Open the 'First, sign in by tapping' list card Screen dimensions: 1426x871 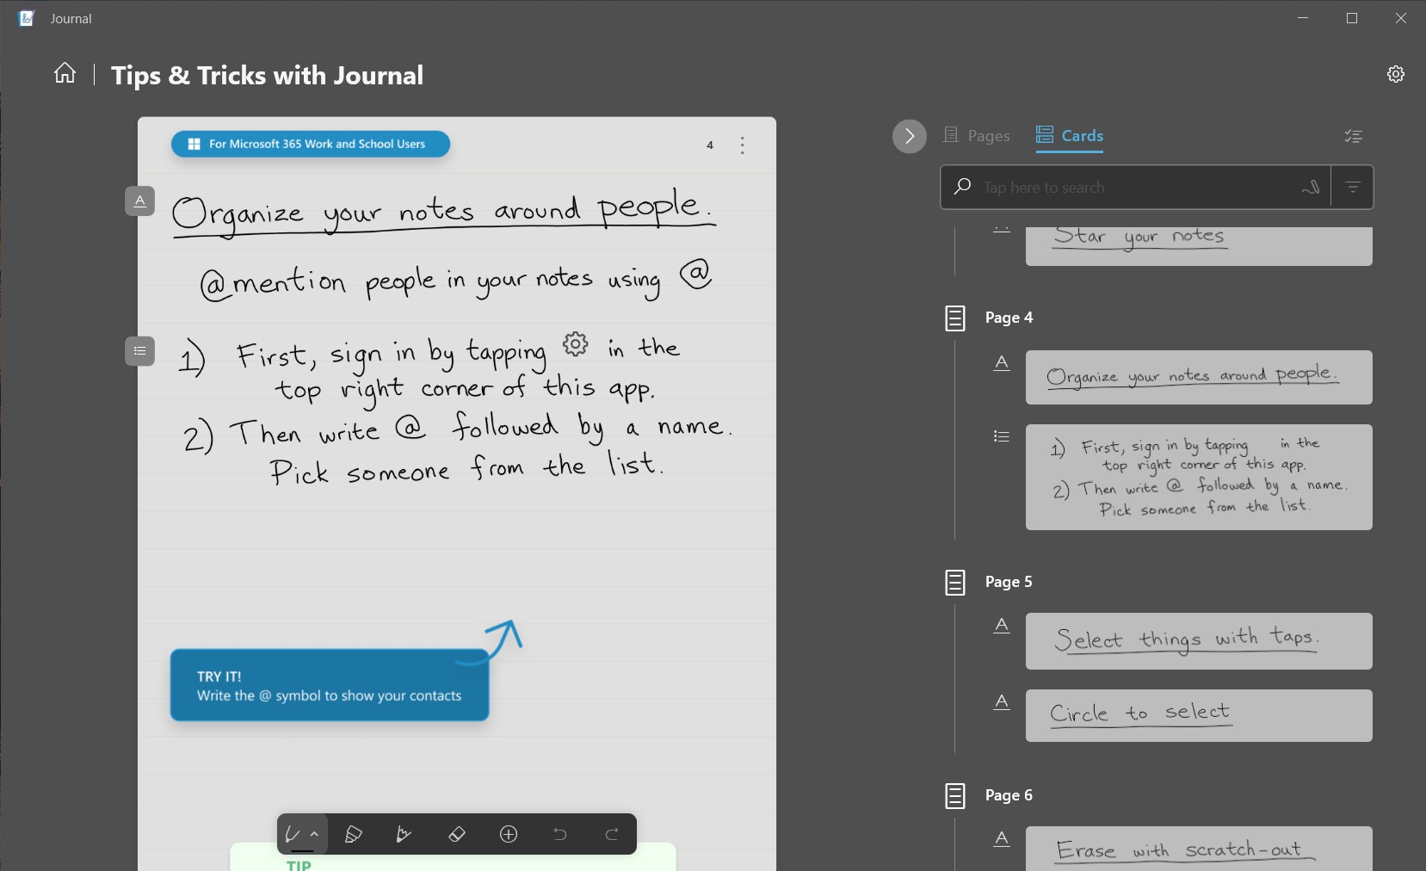pyautogui.click(x=1199, y=477)
